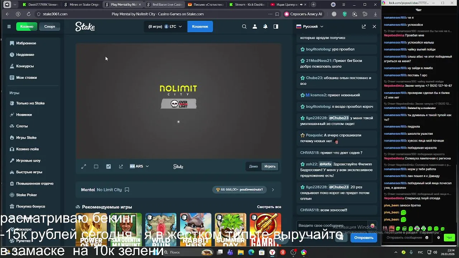The width and height of the screenshot is (459, 258).
Task: Open the No Limit City provider link
Action: coord(109,190)
